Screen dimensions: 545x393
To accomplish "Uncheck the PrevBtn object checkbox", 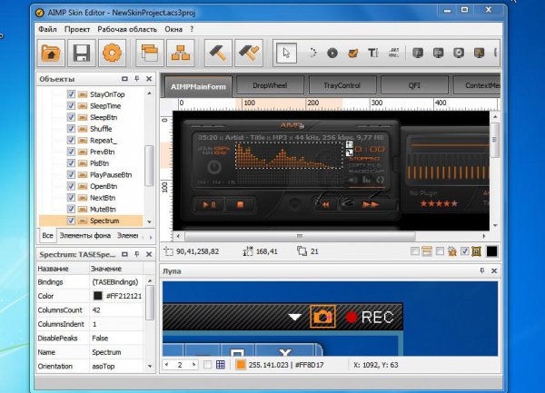I will [x=71, y=152].
